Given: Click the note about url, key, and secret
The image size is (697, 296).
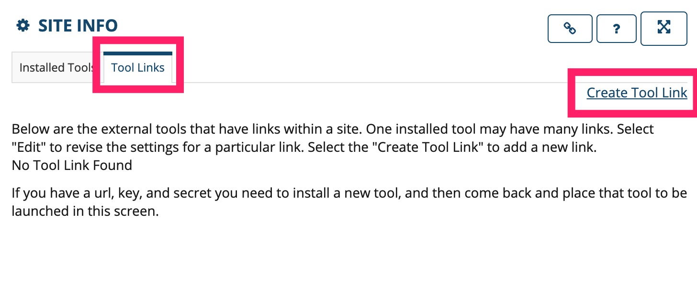Looking at the screenshot, I should pos(349,202).
